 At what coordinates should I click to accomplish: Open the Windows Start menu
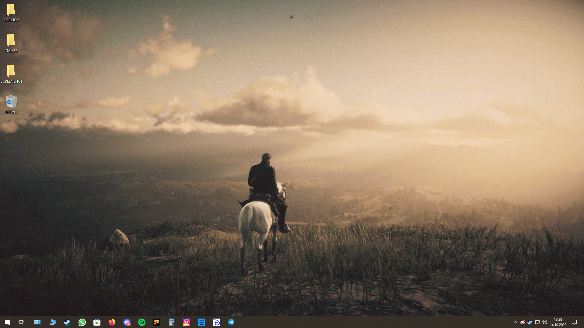7,322
